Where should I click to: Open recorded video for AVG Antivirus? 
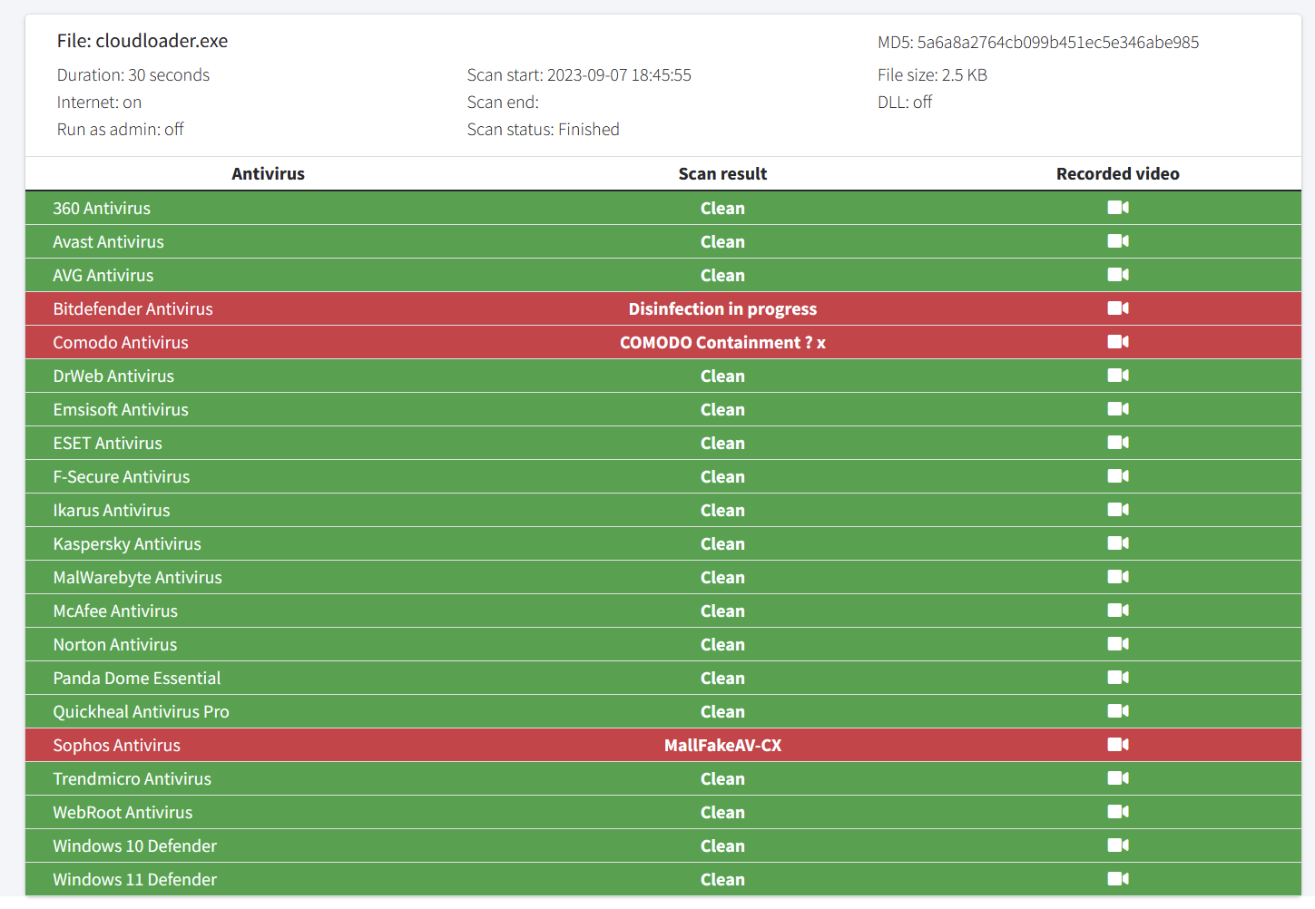coord(1118,275)
